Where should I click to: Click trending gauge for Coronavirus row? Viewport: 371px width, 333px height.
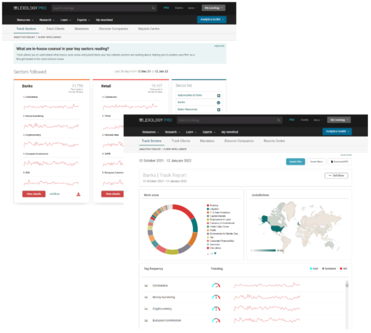coord(216,286)
